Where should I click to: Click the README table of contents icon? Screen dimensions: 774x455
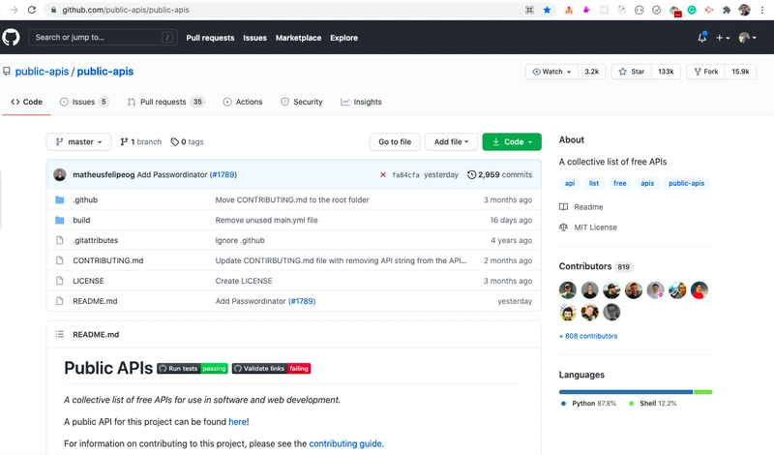coord(60,334)
